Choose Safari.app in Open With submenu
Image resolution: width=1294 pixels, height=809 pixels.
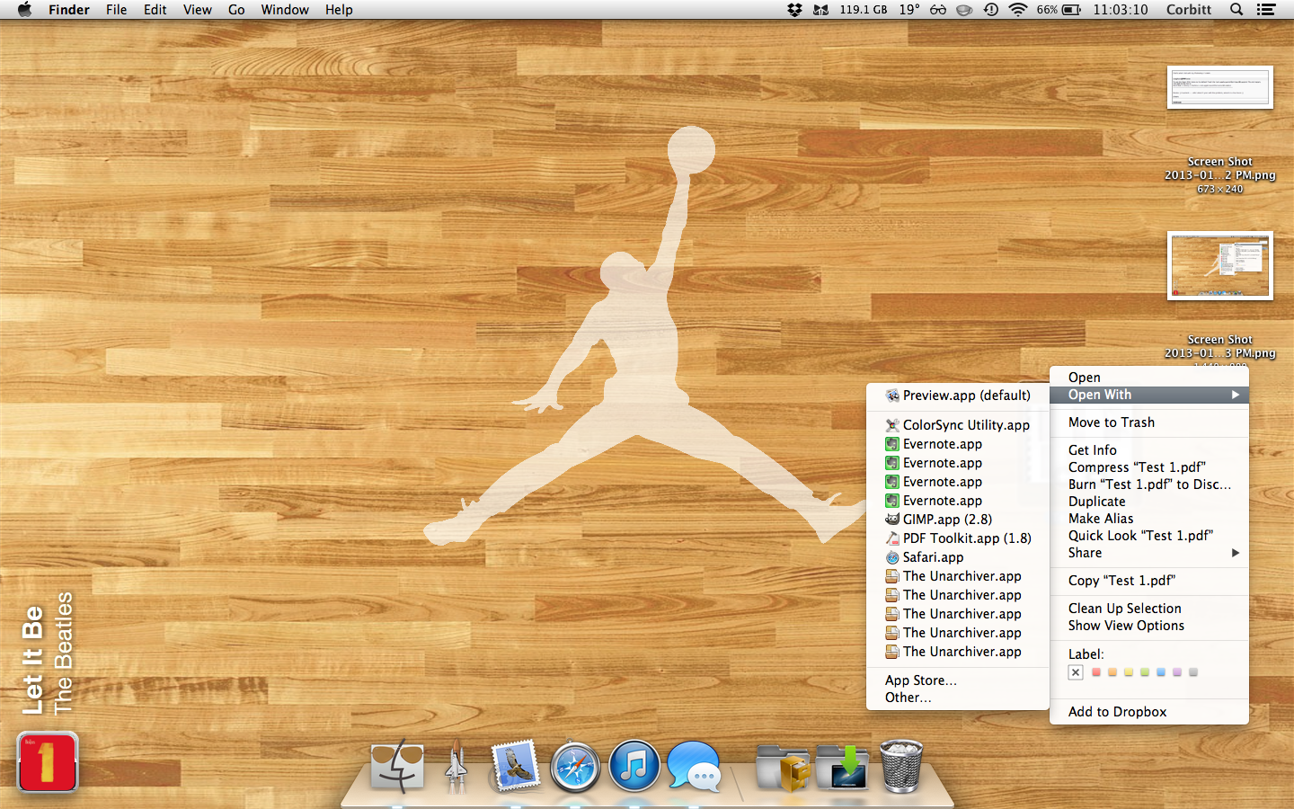[958, 557]
